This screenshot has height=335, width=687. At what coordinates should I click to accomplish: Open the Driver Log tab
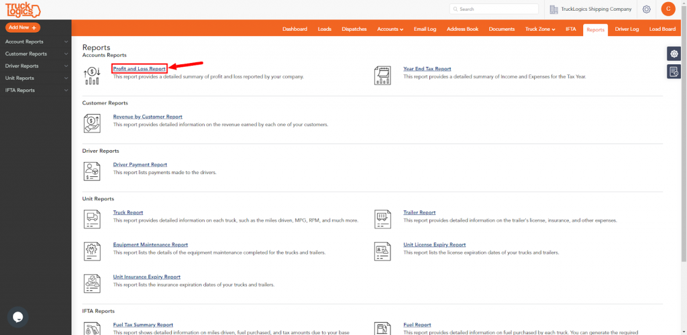point(627,29)
